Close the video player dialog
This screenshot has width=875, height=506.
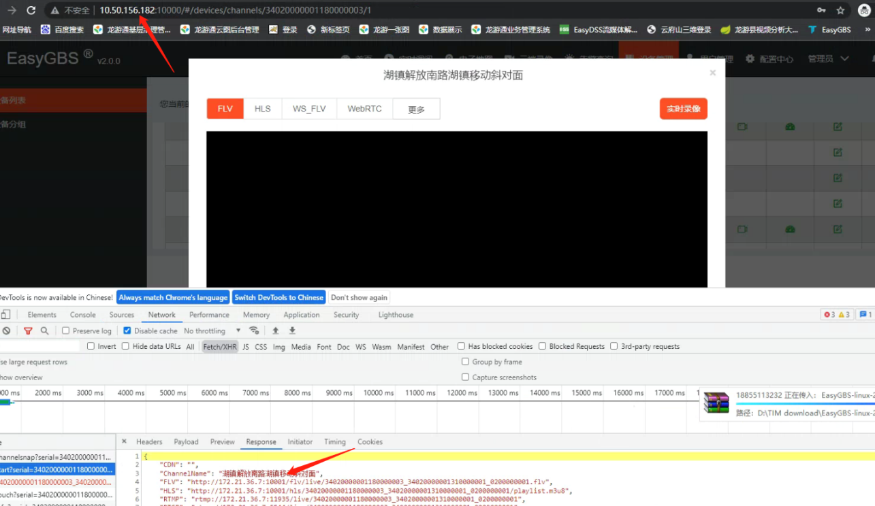tap(713, 73)
